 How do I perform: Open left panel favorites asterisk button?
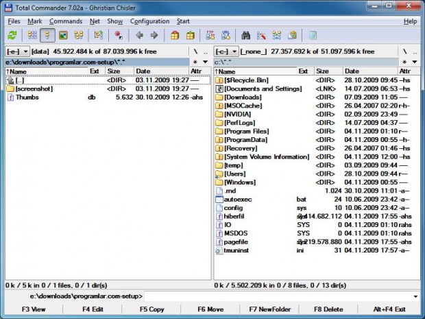[195, 62]
